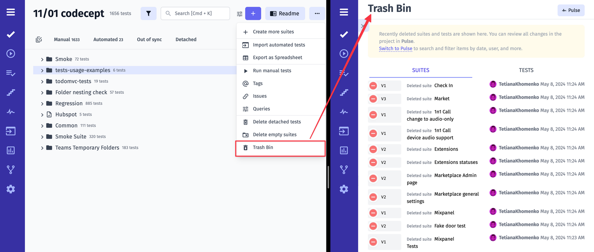
Task: Click the Detached tab
Action: [186, 39]
